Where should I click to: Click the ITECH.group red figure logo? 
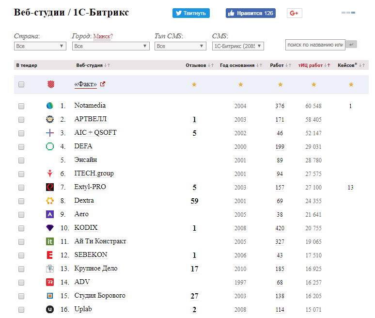[50, 174]
